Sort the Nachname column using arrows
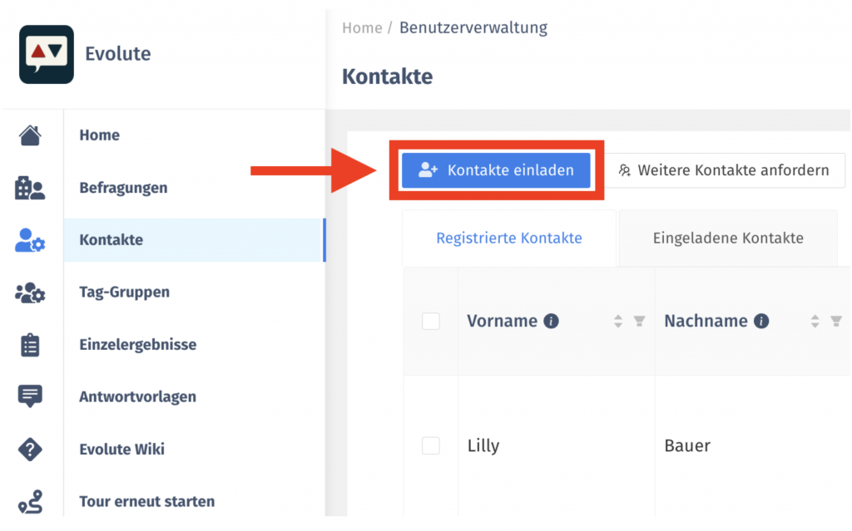 click(815, 321)
